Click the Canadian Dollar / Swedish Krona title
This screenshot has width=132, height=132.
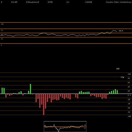[119, 2]
